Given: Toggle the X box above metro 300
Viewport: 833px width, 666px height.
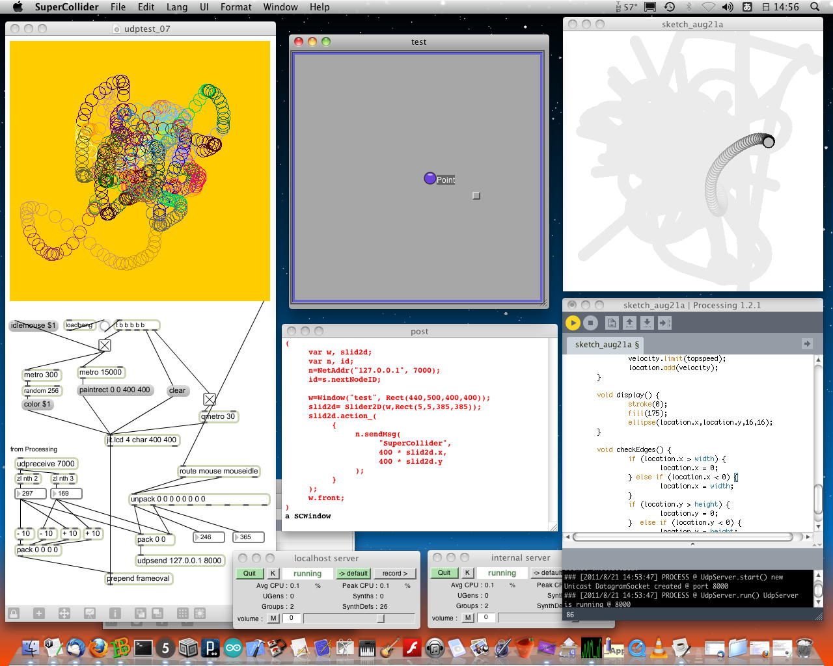Looking at the screenshot, I should (105, 345).
